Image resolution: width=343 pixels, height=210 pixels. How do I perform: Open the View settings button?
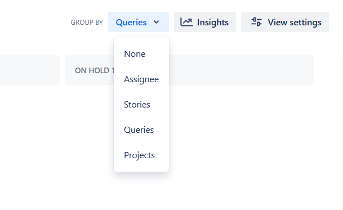(x=285, y=22)
